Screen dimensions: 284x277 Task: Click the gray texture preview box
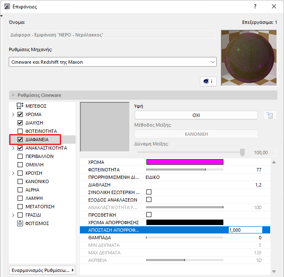click(105, 127)
